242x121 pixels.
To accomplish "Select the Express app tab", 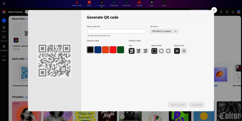I will tap(102, 4).
